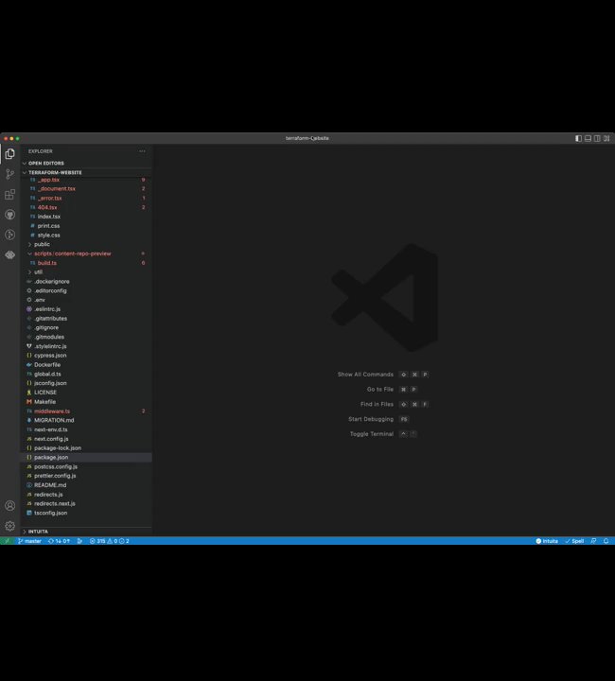The image size is (615, 681).
Task: Open the Accounts menu icon
Action: [x=10, y=505]
